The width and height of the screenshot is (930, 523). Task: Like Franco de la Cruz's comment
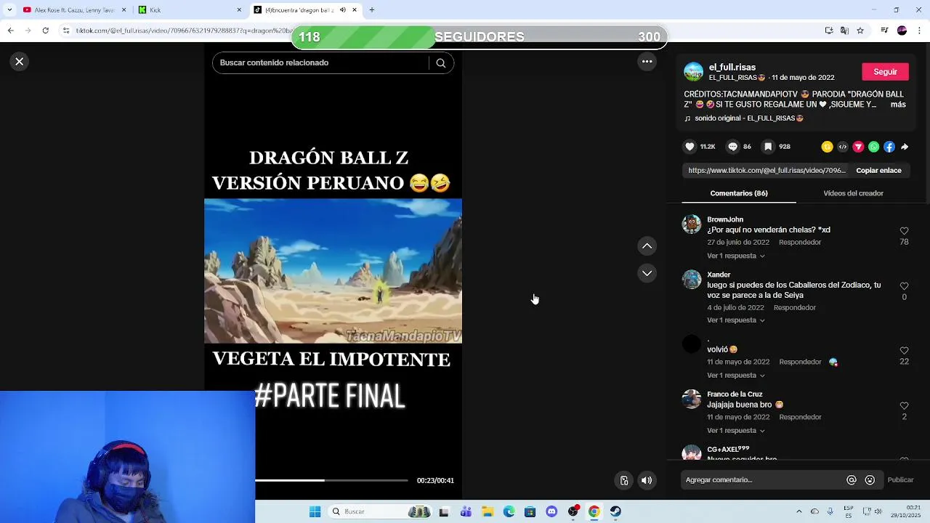904,406
